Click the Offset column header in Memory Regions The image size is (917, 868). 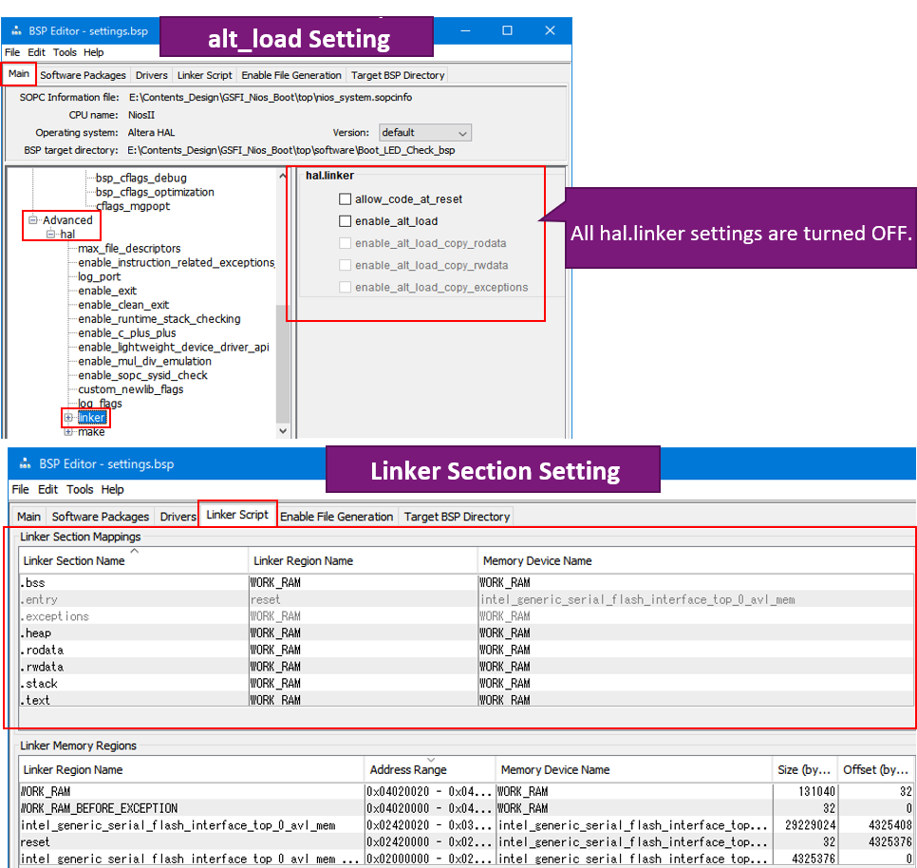coord(876,770)
